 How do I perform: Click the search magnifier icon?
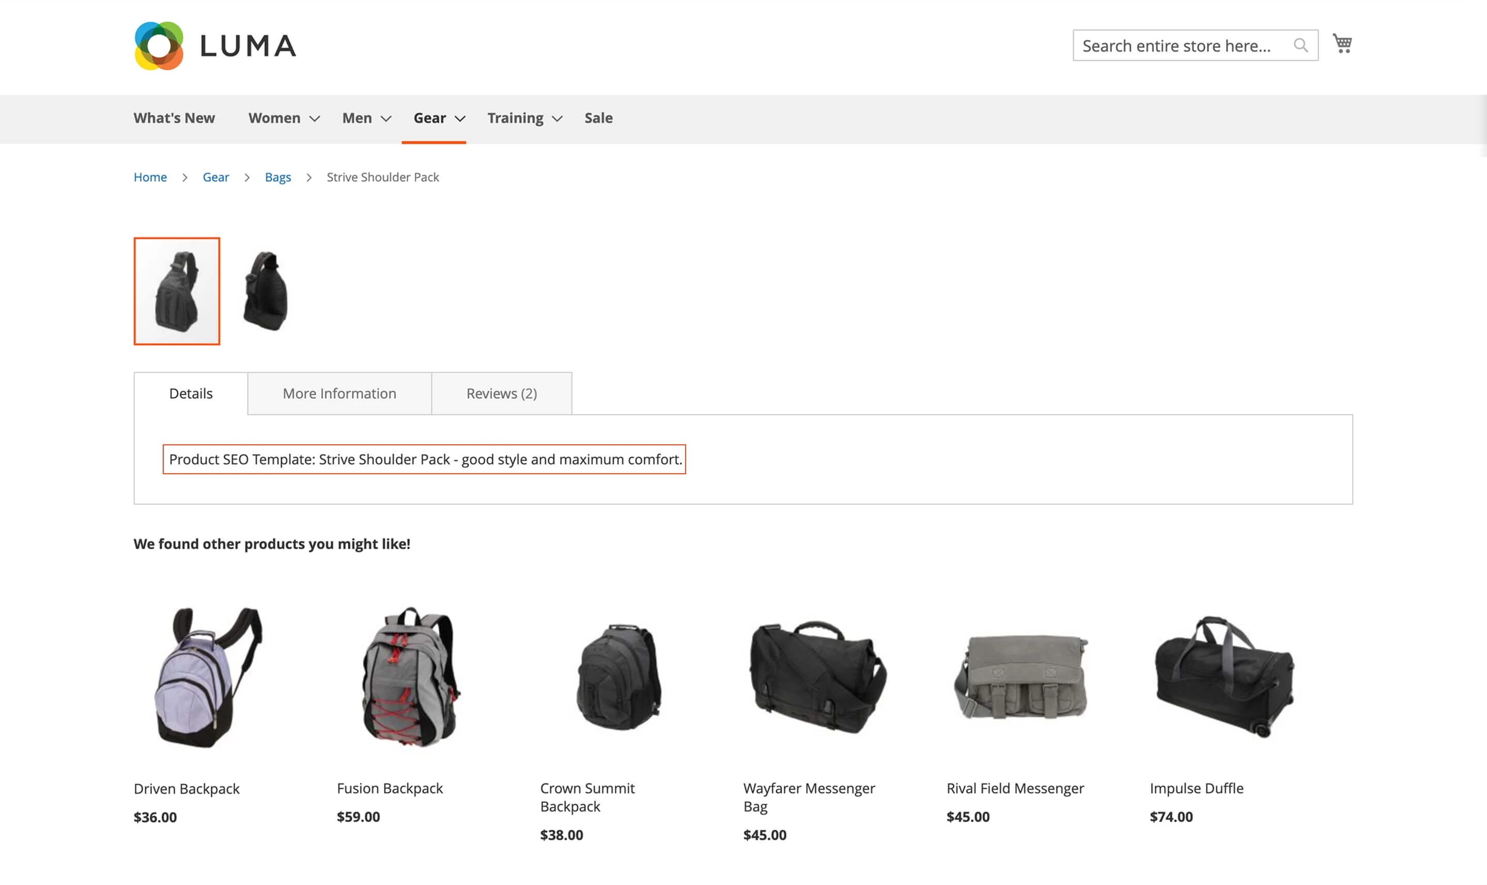[x=1301, y=45]
